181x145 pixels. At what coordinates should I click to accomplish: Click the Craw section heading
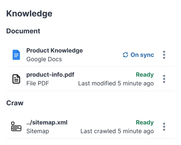15,103
